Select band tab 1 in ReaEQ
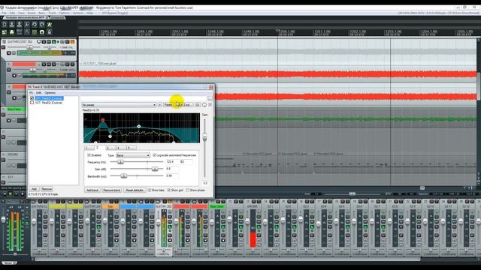The image size is (481, 270). (x=89, y=148)
